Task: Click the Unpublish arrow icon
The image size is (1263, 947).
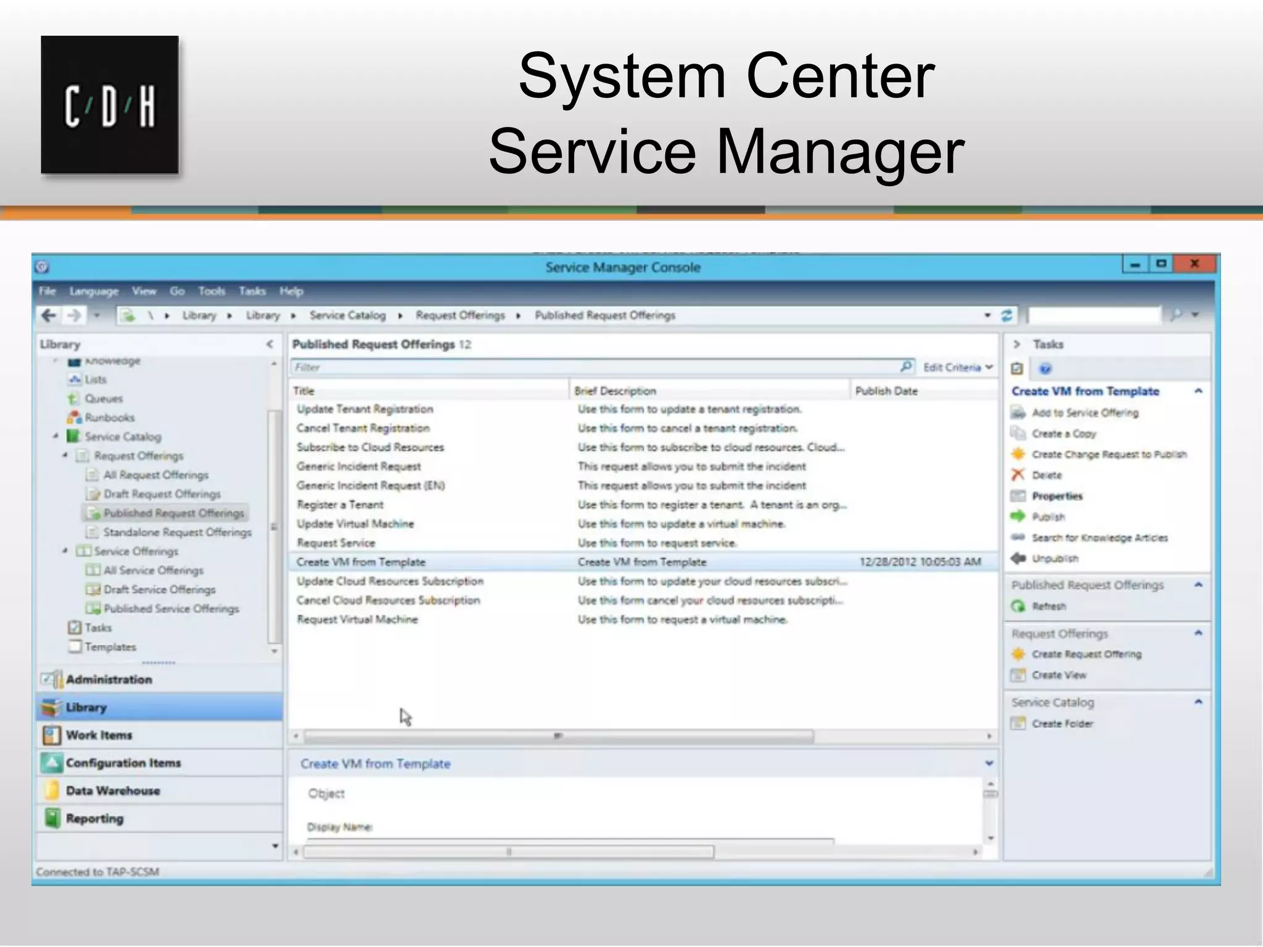Action: click(1018, 559)
